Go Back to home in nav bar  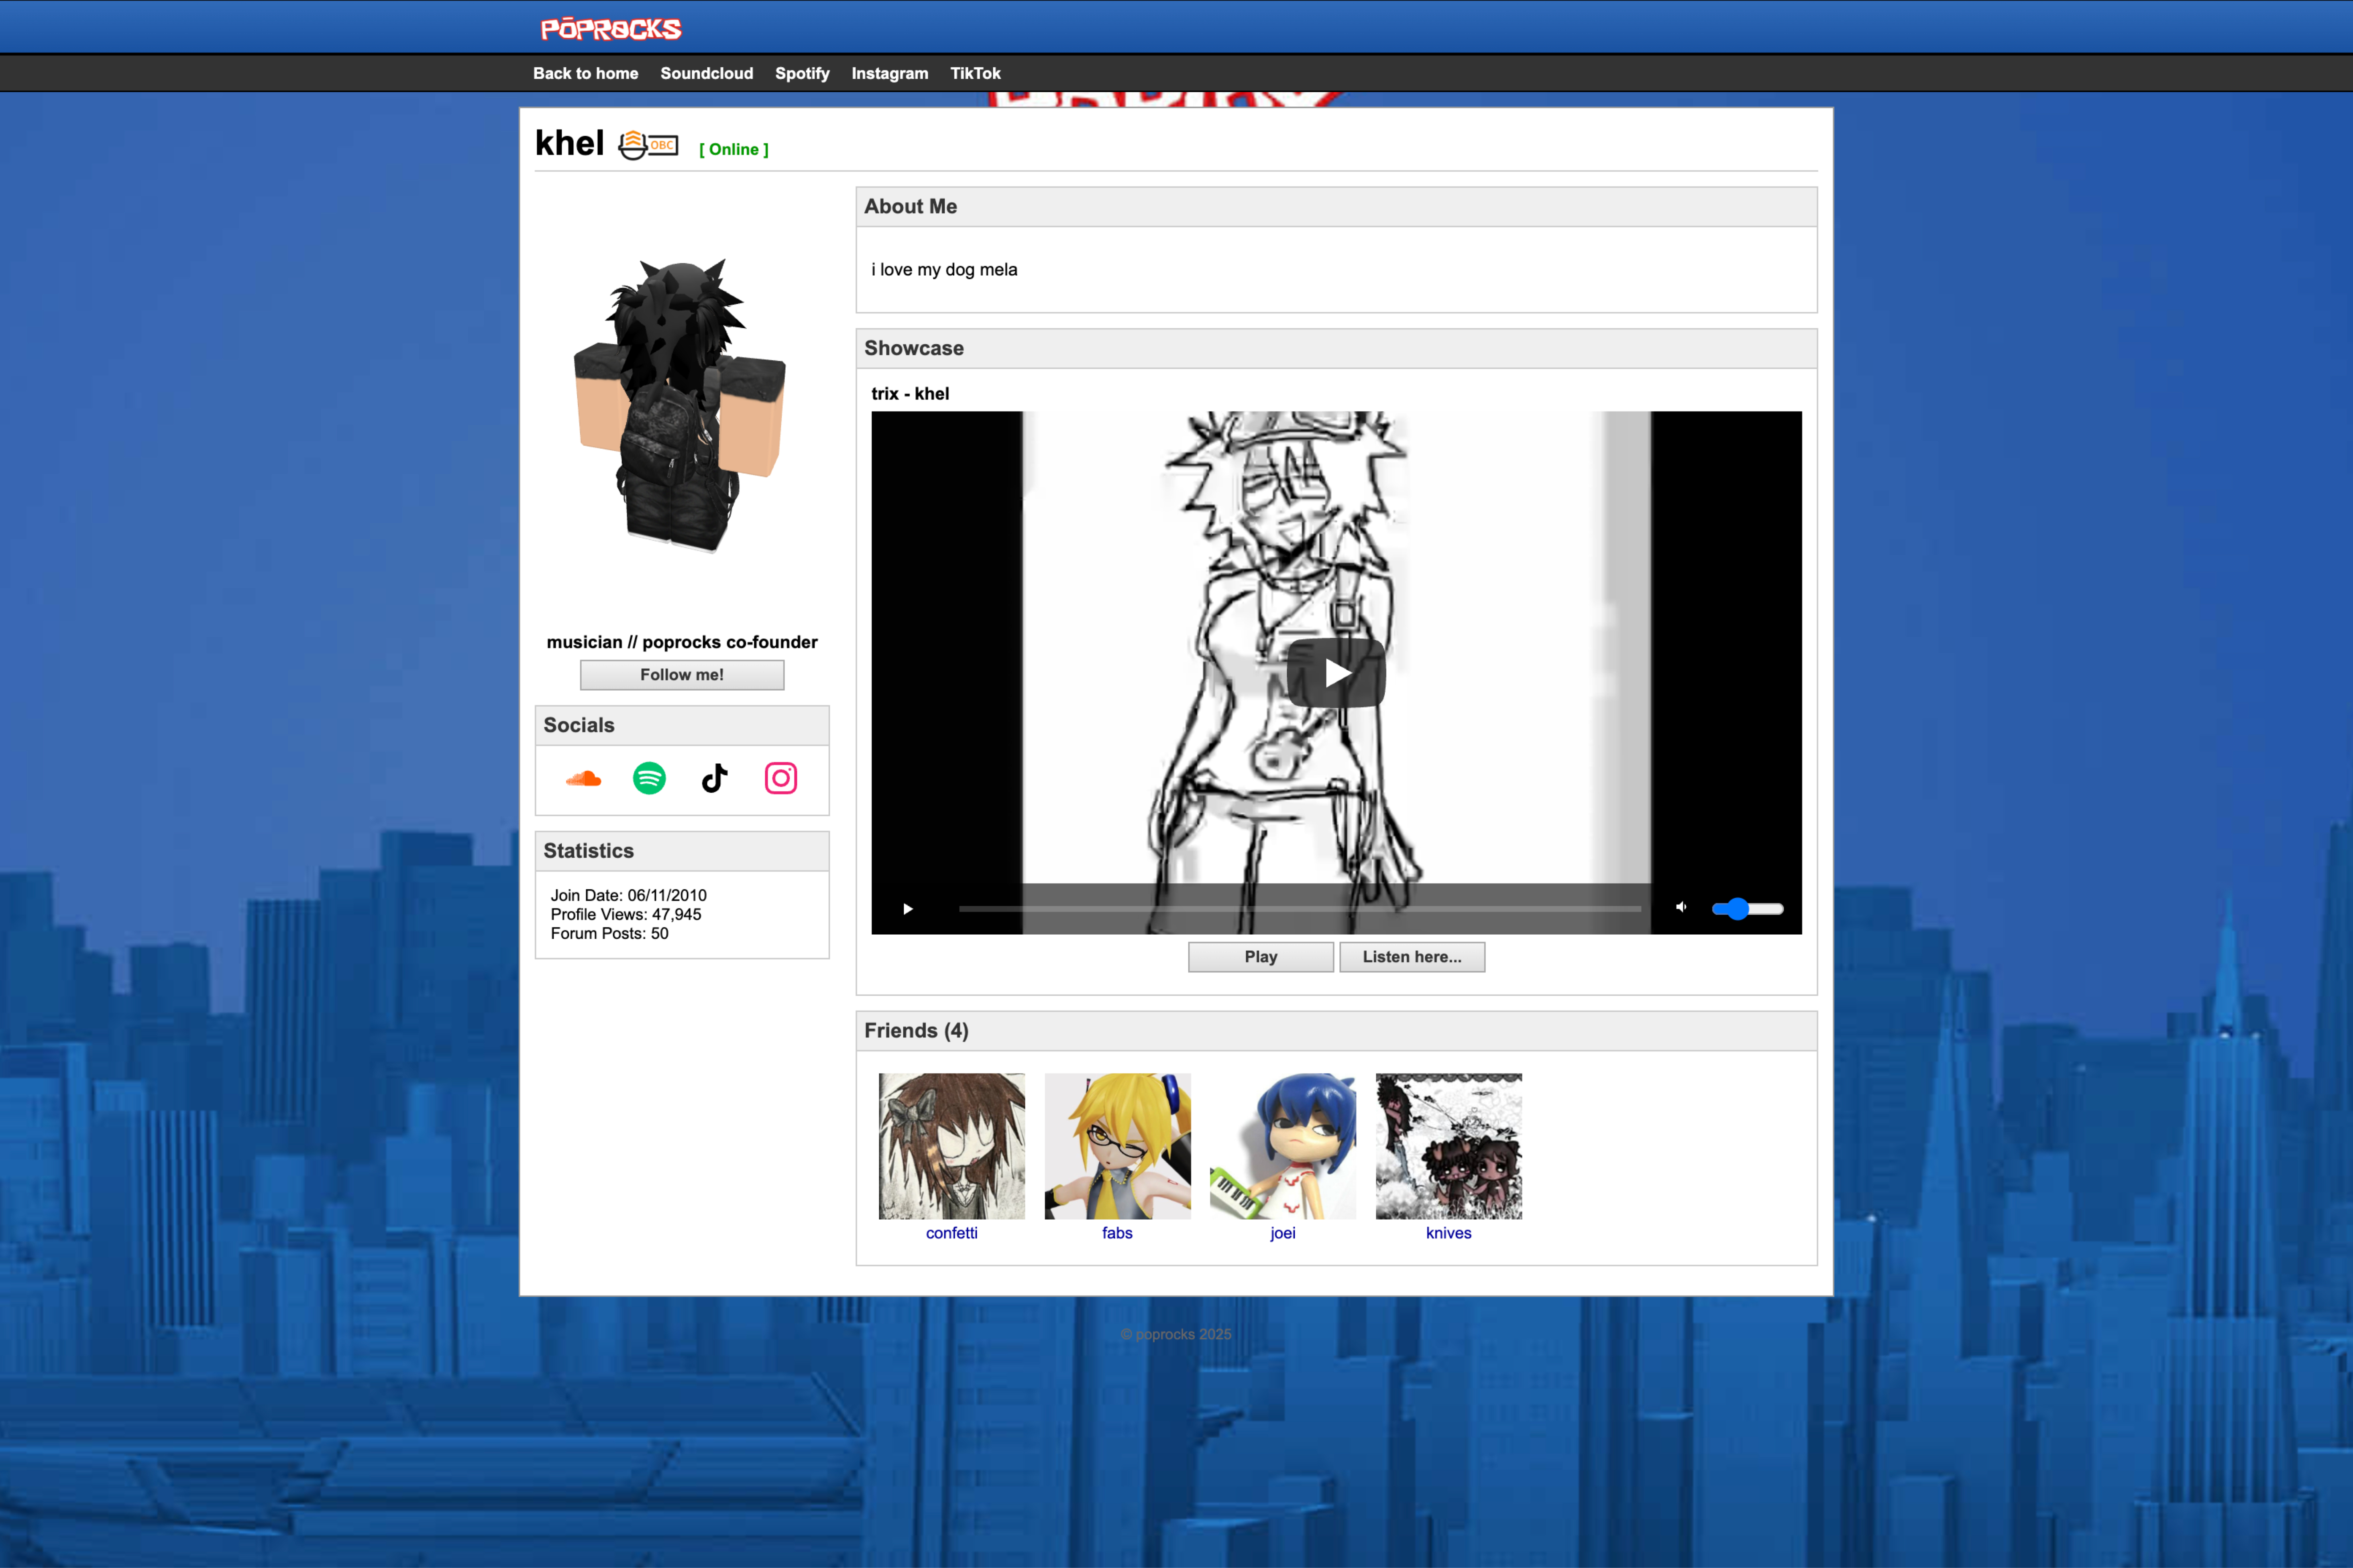click(585, 73)
